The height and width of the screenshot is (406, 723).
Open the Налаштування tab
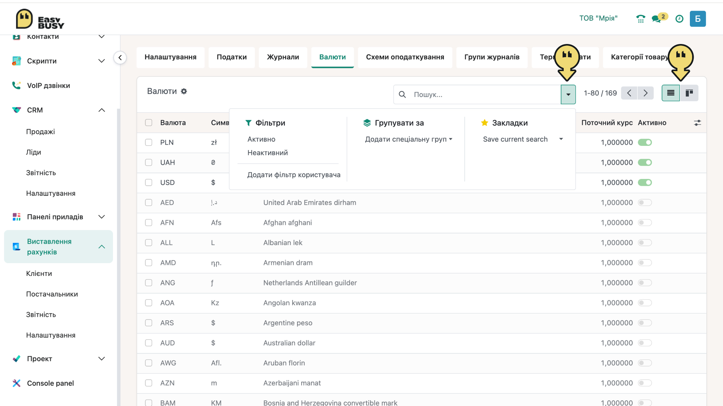click(x=171, y=57)
